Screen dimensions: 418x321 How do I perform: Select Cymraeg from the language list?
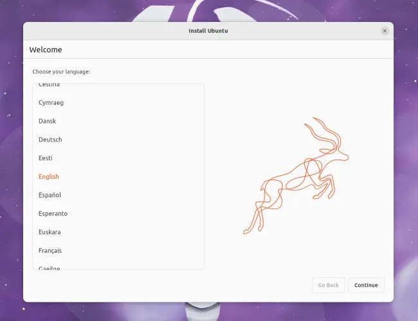(118, 103)
